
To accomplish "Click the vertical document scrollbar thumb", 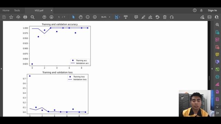I will point(209,78).
